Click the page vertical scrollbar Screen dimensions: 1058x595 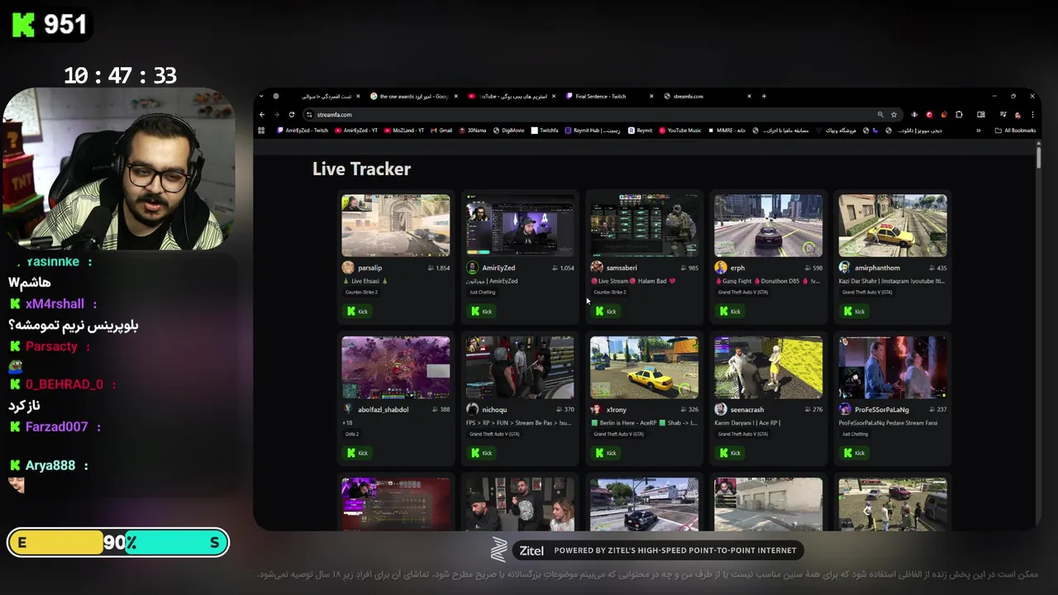click(1038, 157)
